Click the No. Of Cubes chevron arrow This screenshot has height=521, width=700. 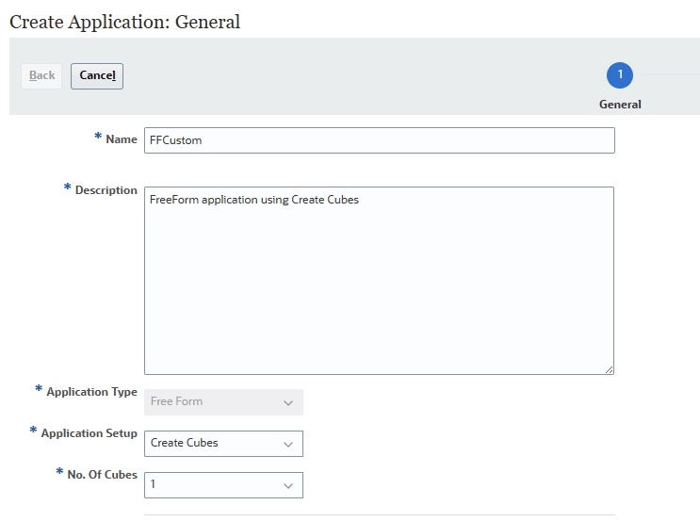pyautogui.click(x=288, y=485)
